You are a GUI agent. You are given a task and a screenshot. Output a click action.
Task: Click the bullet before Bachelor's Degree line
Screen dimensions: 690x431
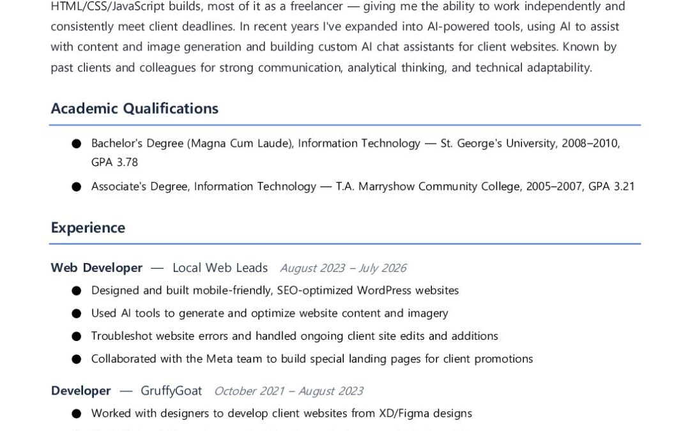coord(76,144)
